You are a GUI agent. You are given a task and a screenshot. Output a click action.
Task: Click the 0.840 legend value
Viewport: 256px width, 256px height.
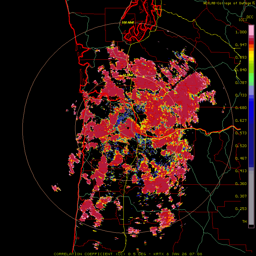click(241, 70)
